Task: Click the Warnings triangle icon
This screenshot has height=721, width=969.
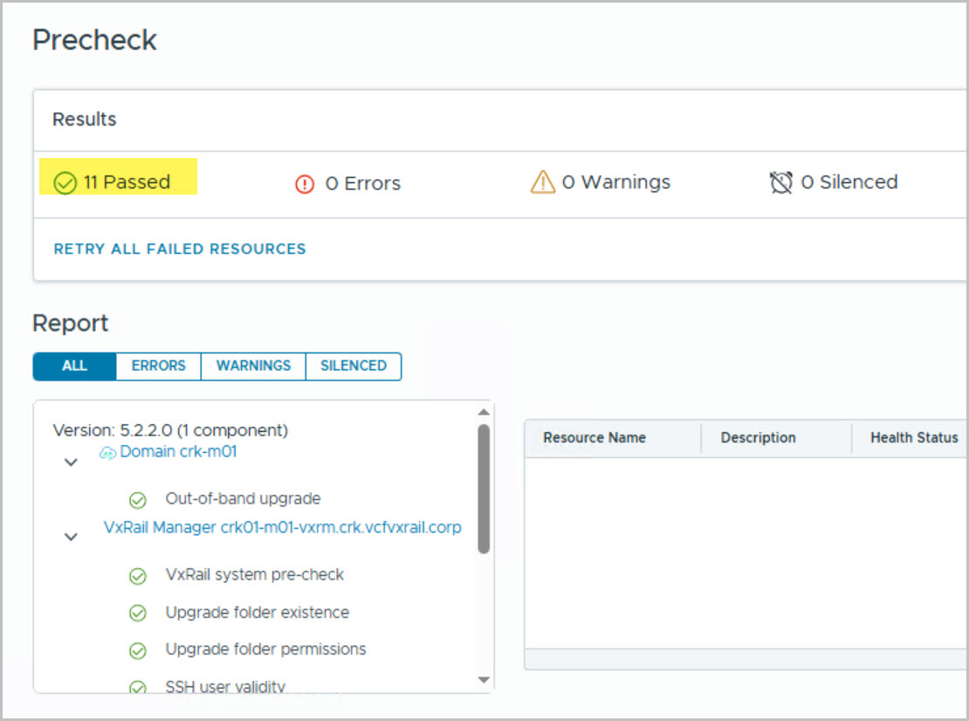Action: (543, 182)
